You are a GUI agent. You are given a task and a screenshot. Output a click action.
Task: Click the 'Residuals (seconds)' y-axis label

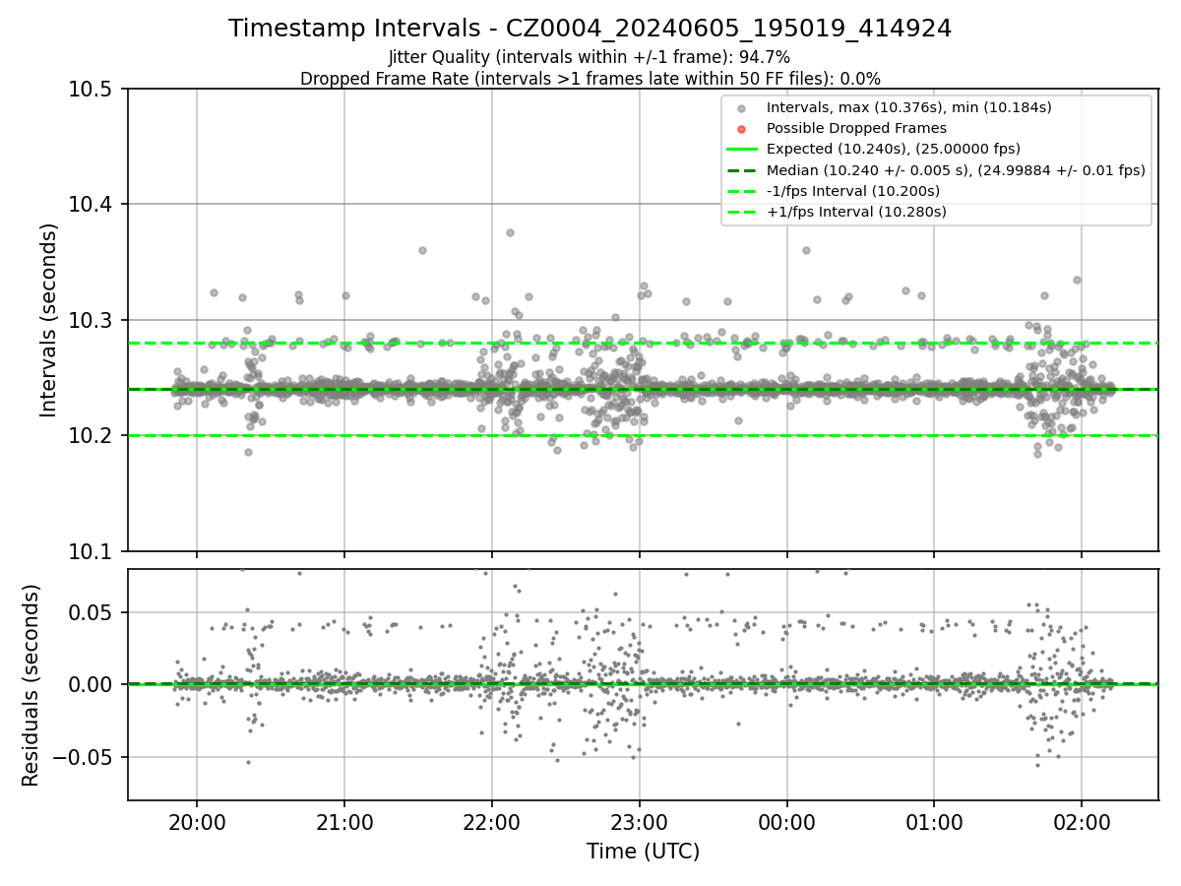click(x=31, y=685)
